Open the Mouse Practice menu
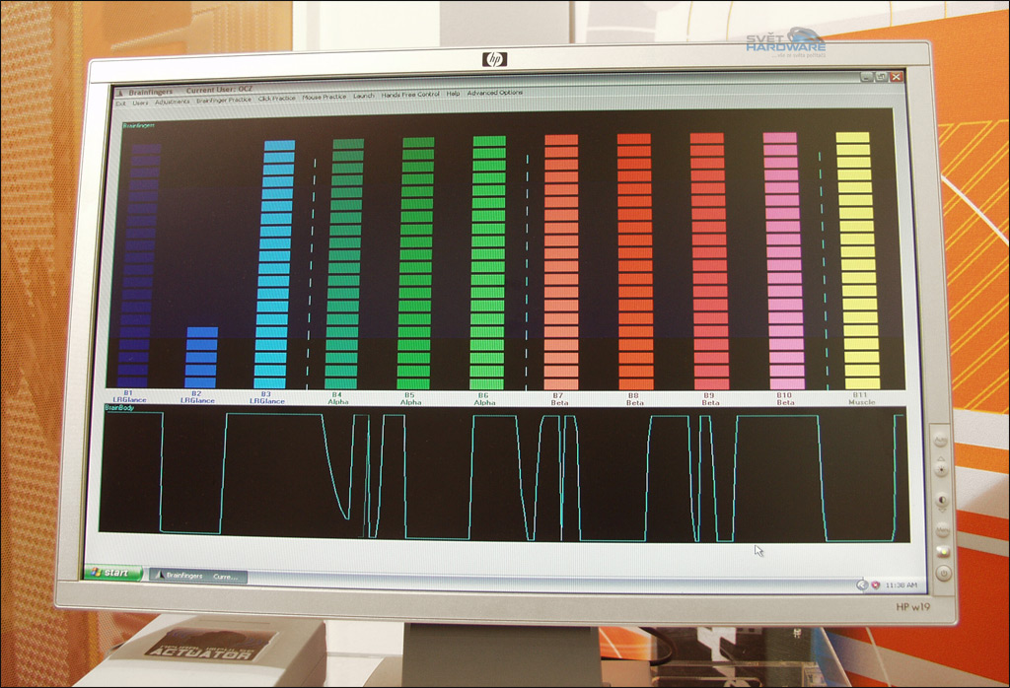Screen dimensions: 1010x688 [325, 98]
